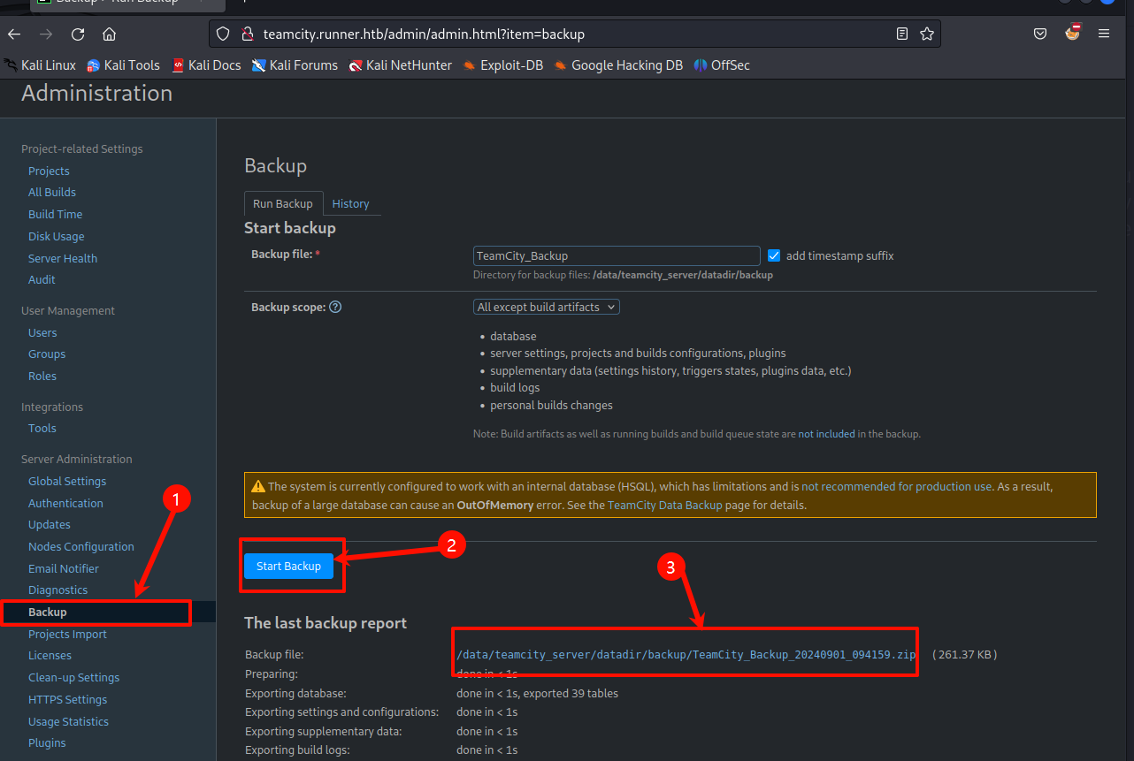This screenshot has height=761, width=1134.
Task: Open the TeamCity_Backup zip file link
Action: pos(686,655)
